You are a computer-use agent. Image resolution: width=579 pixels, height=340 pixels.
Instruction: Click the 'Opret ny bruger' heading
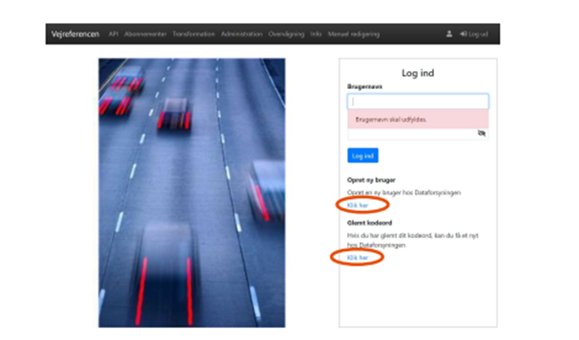pos(369,180)
